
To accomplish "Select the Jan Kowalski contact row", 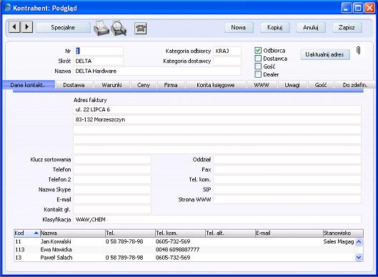I will tap(184, 241).
